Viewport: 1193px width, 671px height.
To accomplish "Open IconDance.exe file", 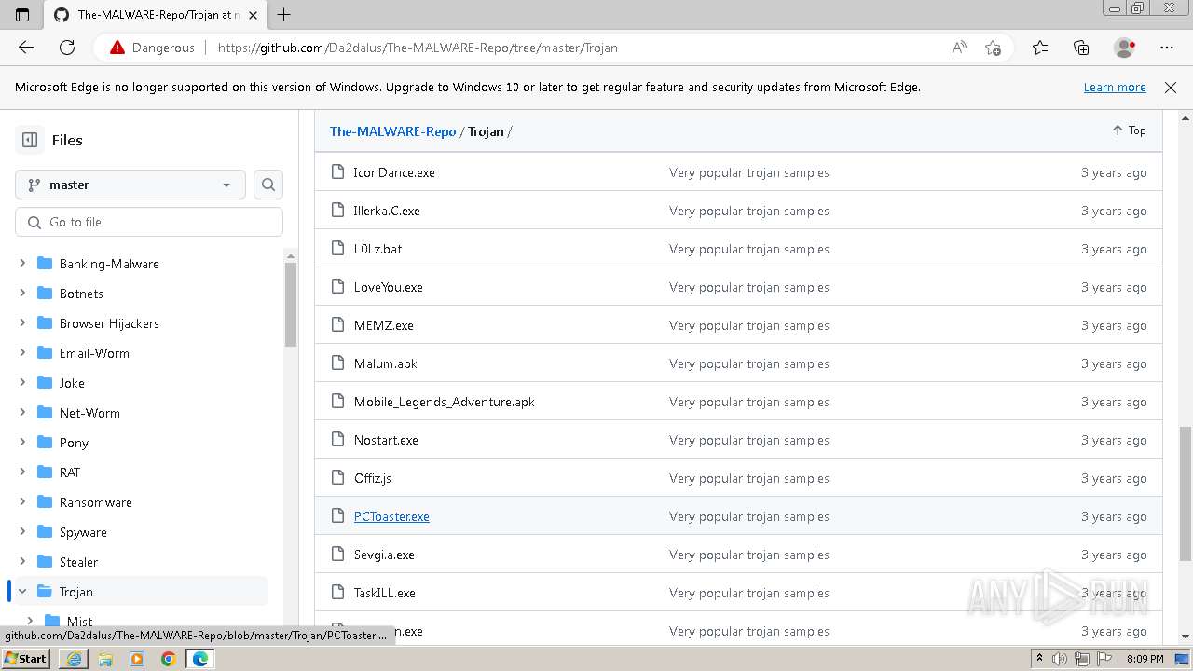I will (x=394, y=172).
